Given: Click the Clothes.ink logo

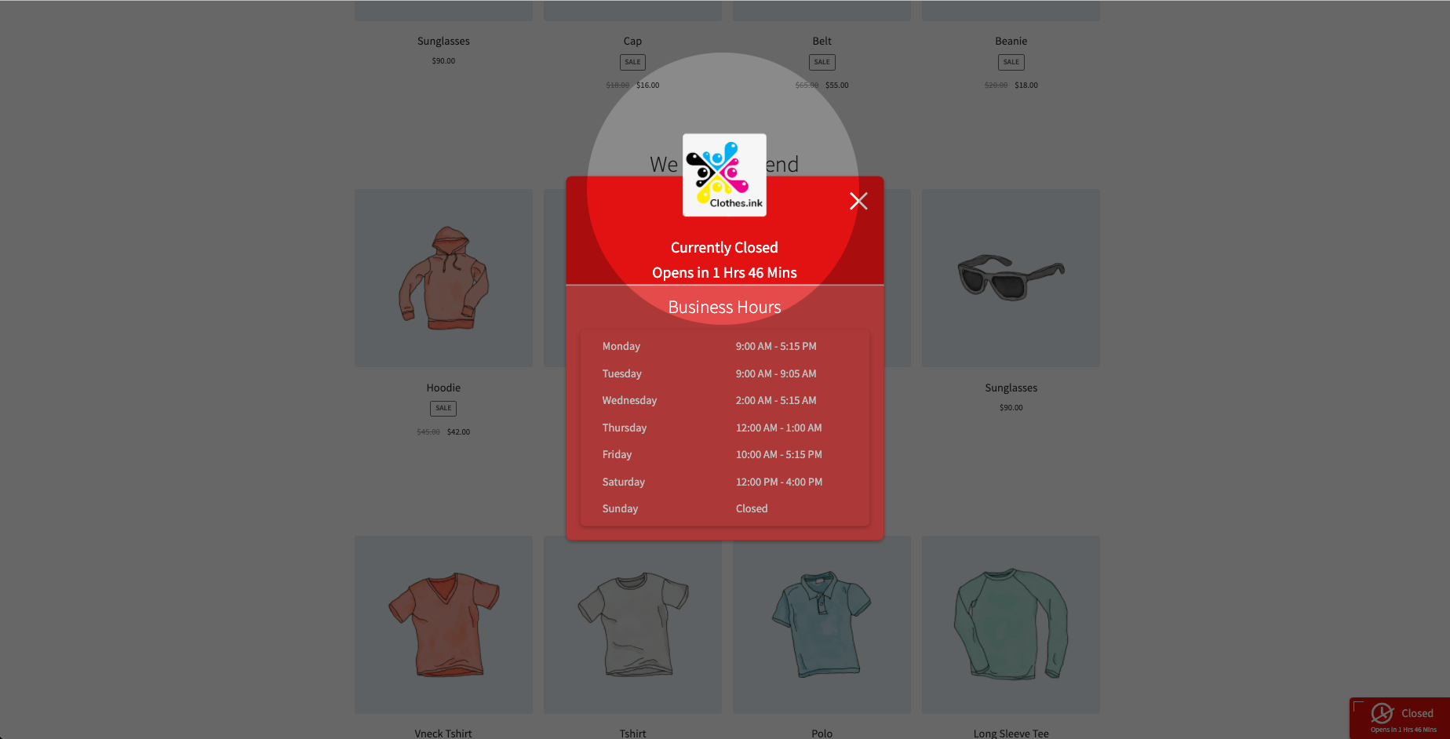Looking at the screenshot, I should point(724,175).
